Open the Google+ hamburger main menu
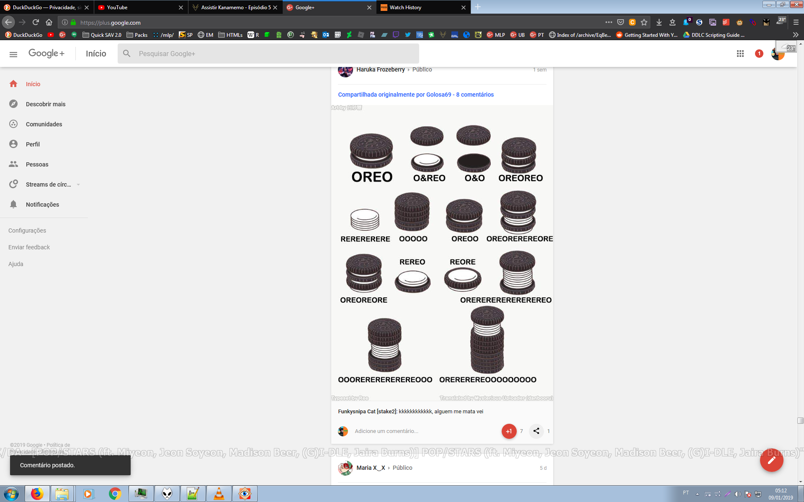The image size is (804, 502). click(13, 54)
